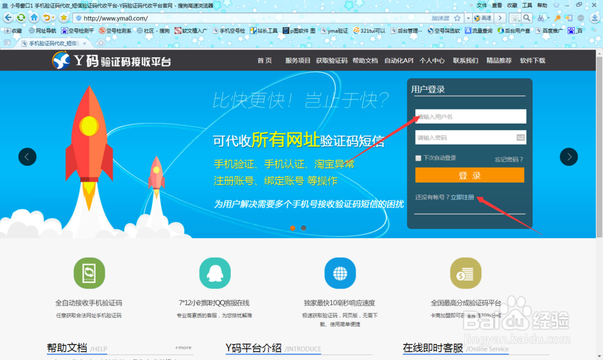Open the browser home page icon
Image resolution: width=603 pixels, height=360 pixels.
(34, 17)
